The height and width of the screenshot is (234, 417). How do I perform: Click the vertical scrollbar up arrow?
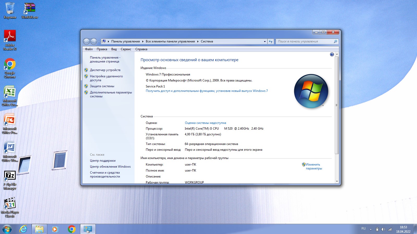pyautogui.click(x=337, y=54)
